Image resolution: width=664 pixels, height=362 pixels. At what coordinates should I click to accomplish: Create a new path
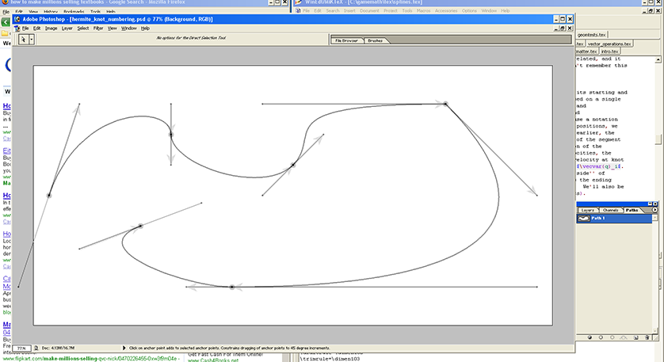click(636, 337)
